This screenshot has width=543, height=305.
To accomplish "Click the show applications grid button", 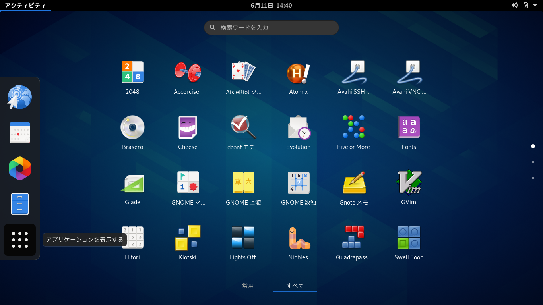I will click(20, 240).
